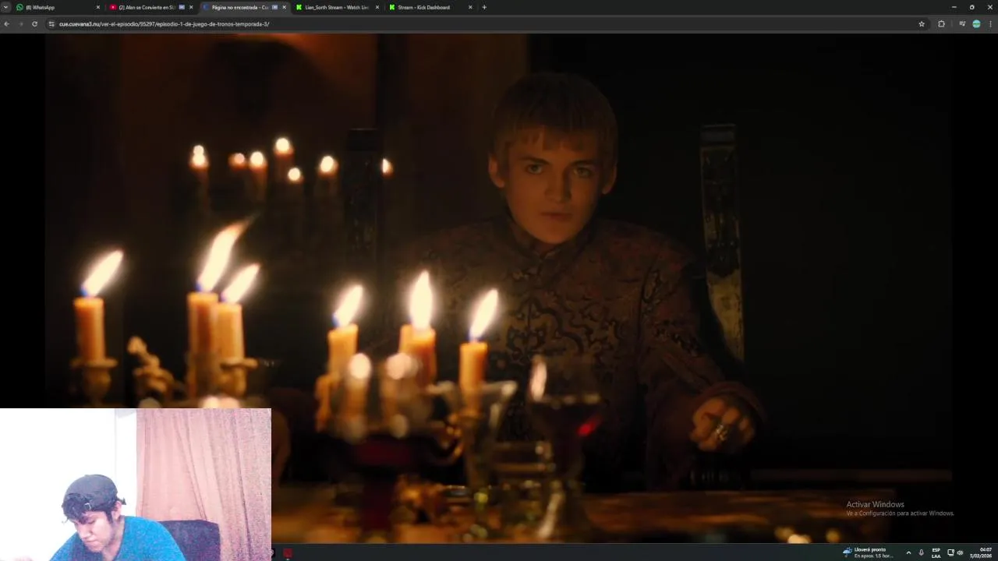Minimize the Chrome window
Image resolution: width=998 pixels, height=561 pixels.
[954, 7]
